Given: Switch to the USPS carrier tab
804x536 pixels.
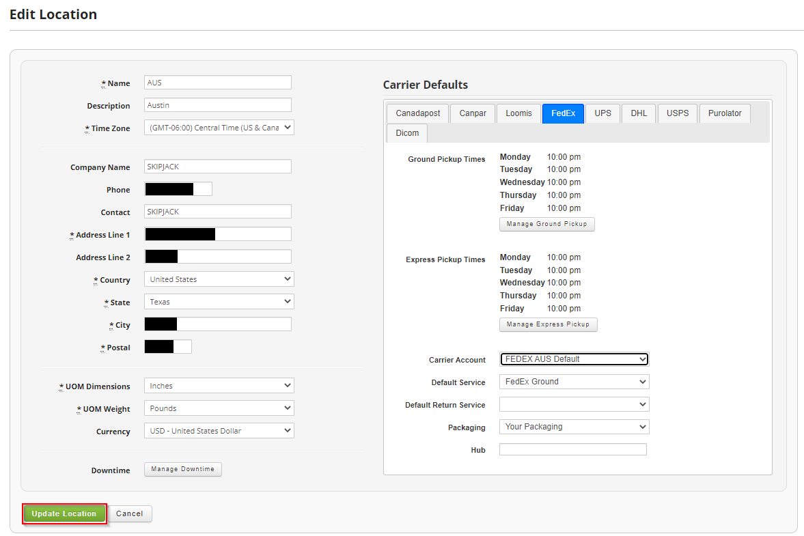Looking at the screenshot, I should pyautogui.click(x=677, y=113).
